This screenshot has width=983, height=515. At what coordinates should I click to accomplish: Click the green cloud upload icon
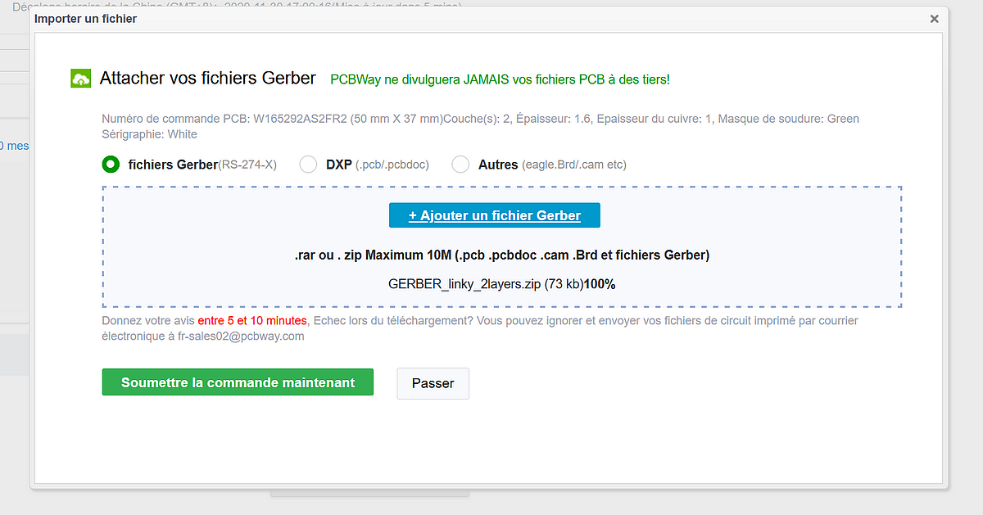tap(81, 79)
